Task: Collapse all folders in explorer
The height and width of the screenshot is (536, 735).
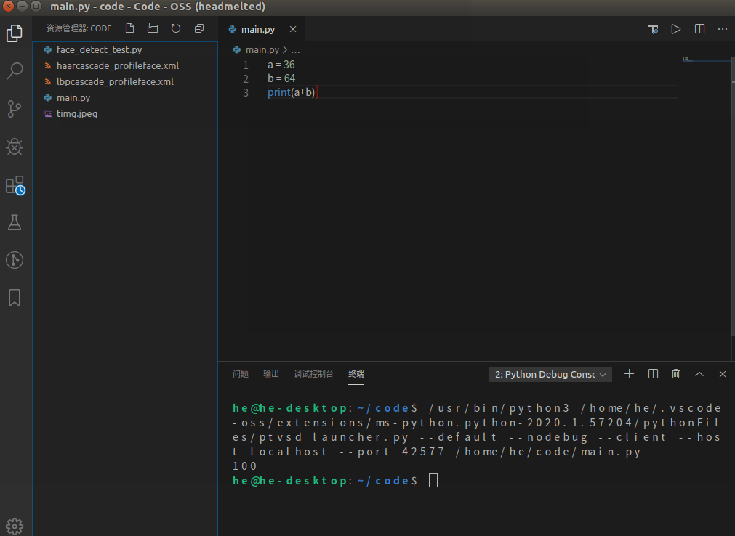Action: [199, 28]
